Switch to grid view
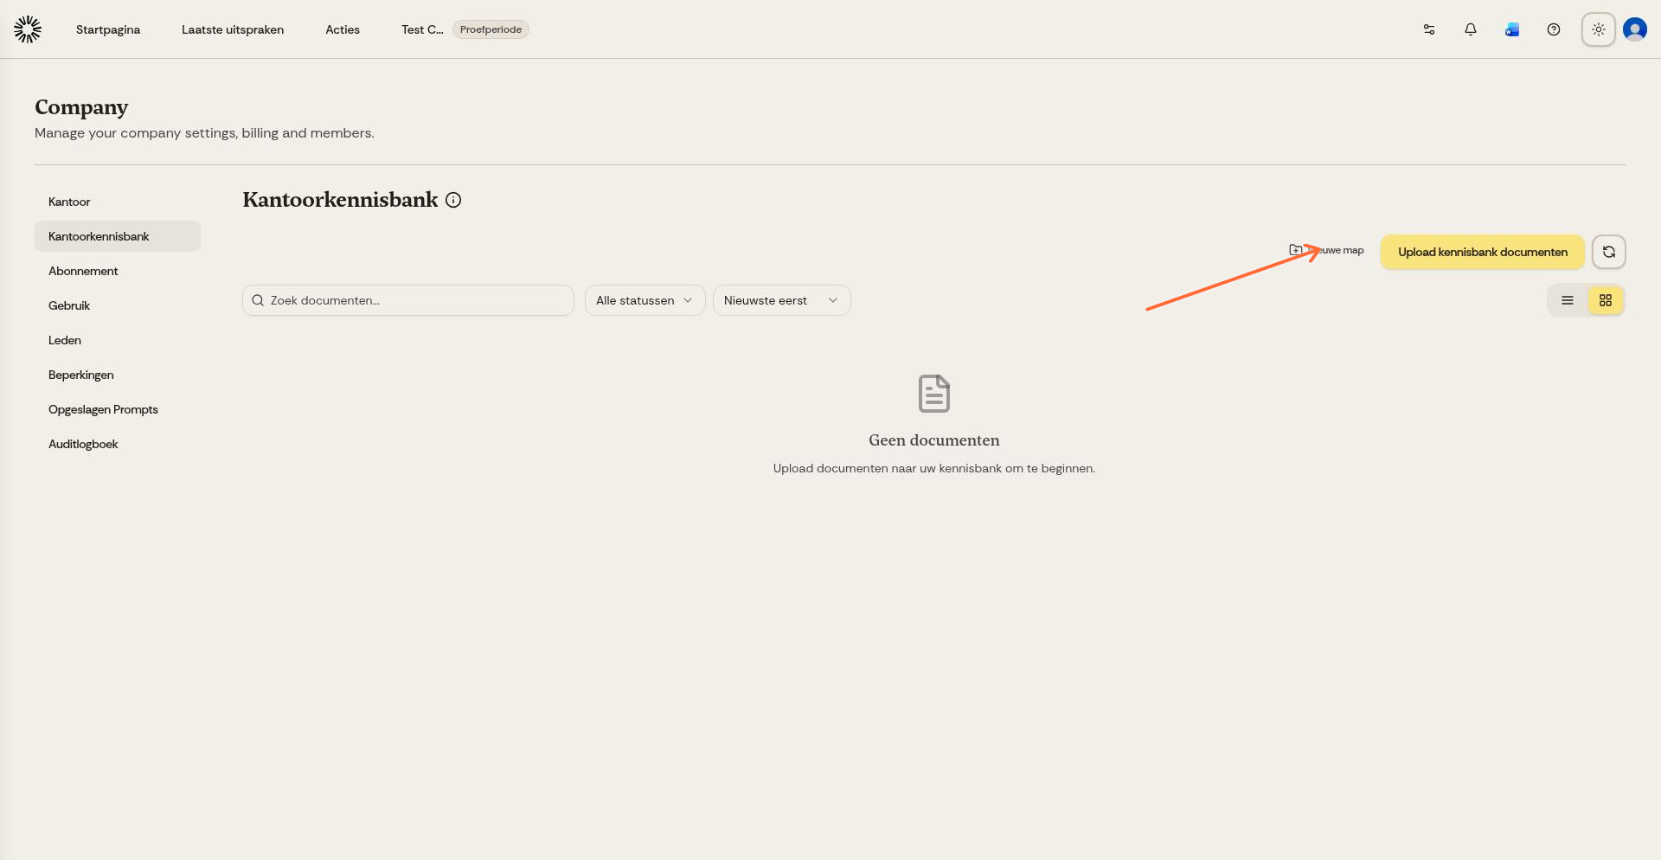 click(x=1606, y=300)
